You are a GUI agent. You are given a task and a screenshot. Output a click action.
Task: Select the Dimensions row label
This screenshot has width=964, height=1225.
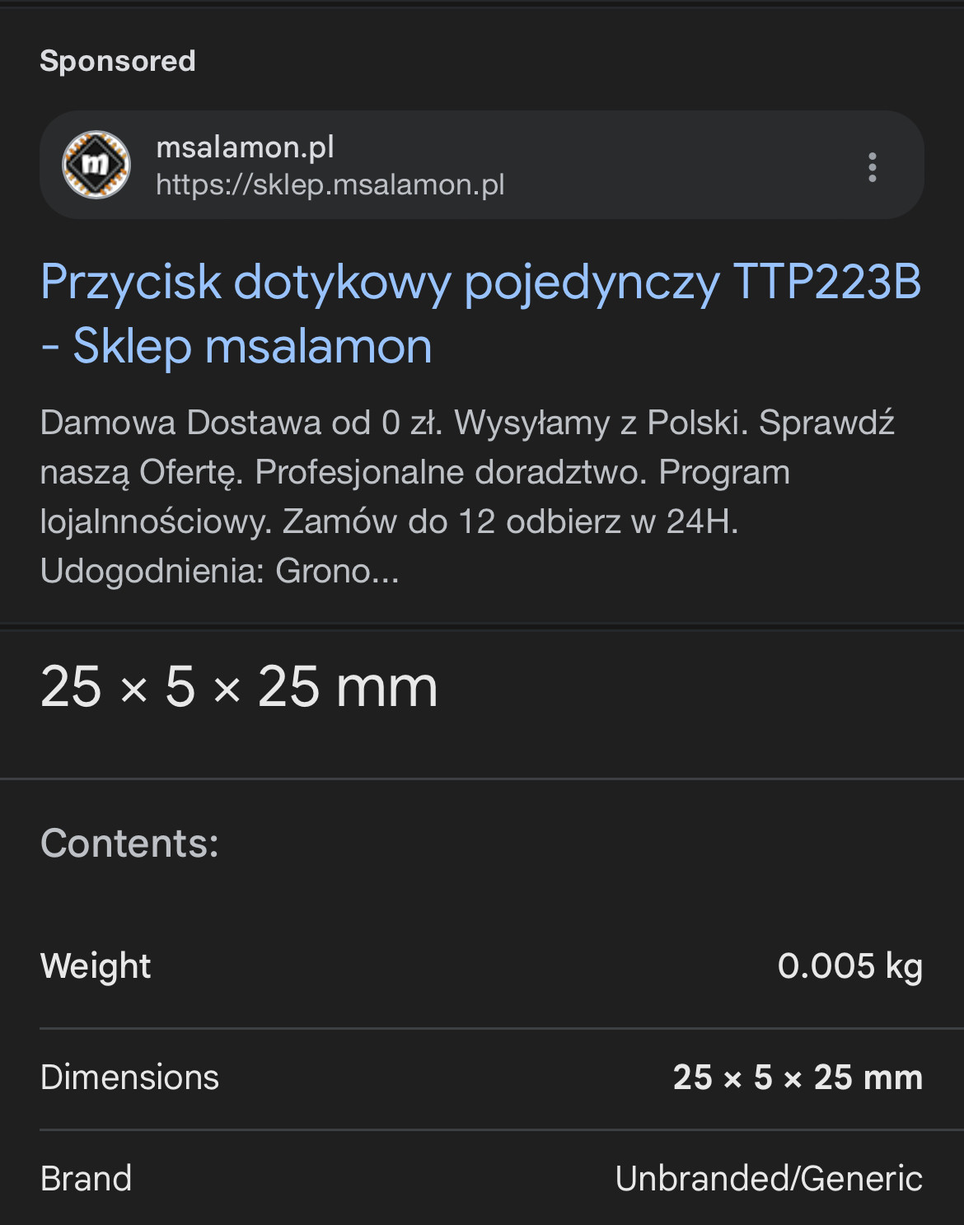129,1078
